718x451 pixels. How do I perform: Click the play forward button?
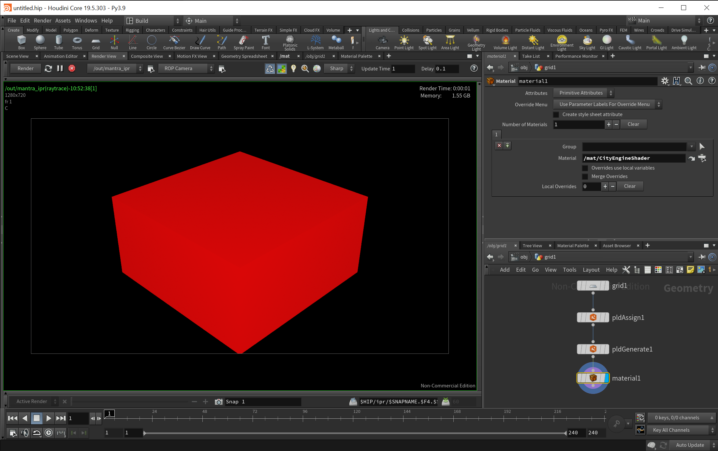pyautogui.click(x=49, y=418)
